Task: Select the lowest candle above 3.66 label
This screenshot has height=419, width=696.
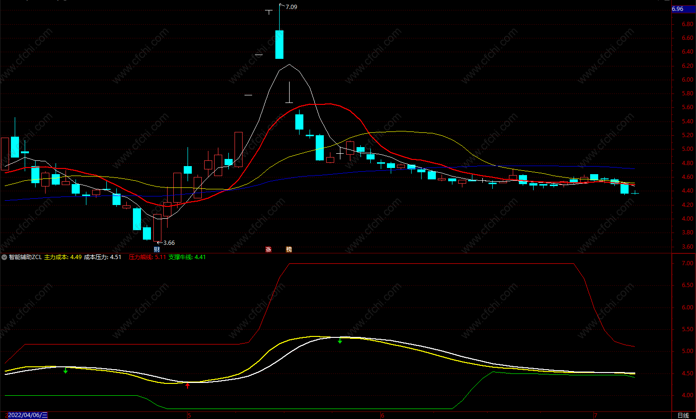Action: click(x=157, y=228)
